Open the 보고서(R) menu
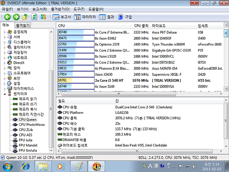229x172 pixels. pyautogui.click(x=39, y=9)
